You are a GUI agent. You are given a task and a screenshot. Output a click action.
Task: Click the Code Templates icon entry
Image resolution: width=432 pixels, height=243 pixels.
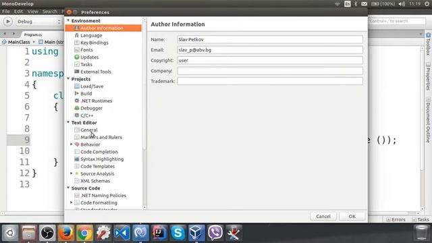point(76,166)
